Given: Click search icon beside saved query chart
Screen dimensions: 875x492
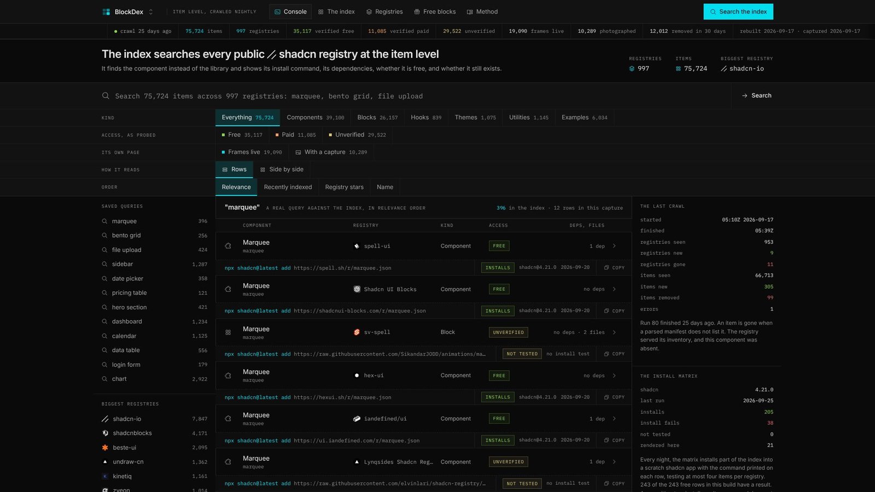Looking at the screenshot, I should tap(104, 379).
